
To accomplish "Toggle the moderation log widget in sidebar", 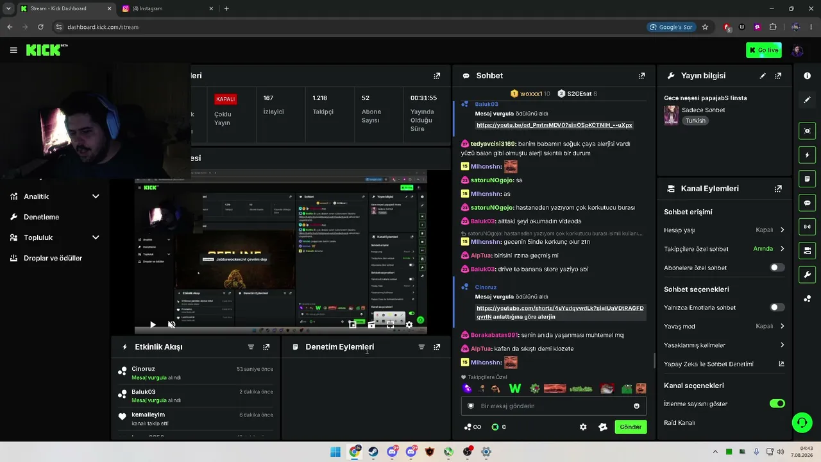I will coord(807,178).
